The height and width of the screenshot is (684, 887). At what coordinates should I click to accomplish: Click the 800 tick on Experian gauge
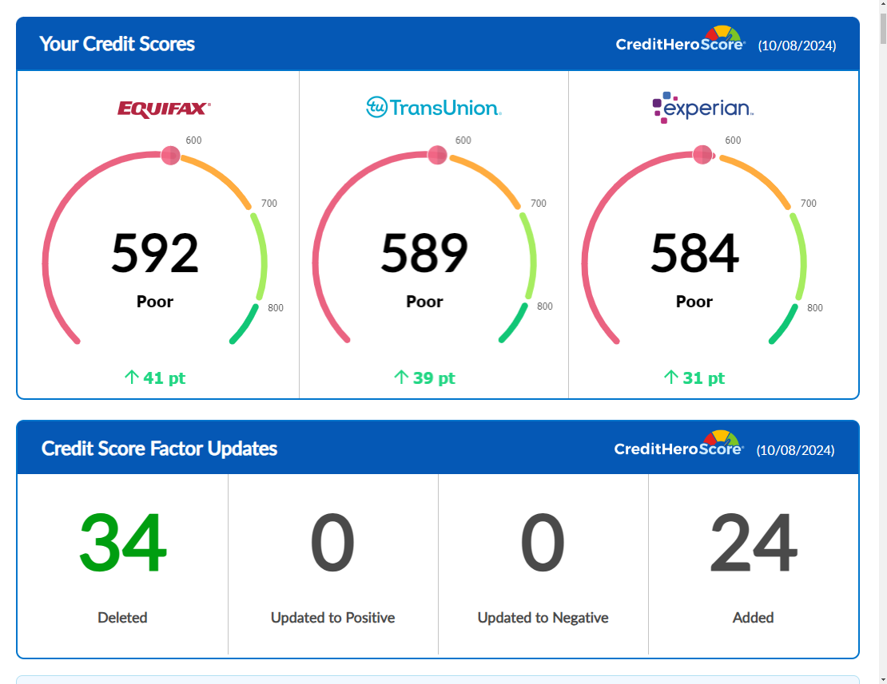click(814, 308)
